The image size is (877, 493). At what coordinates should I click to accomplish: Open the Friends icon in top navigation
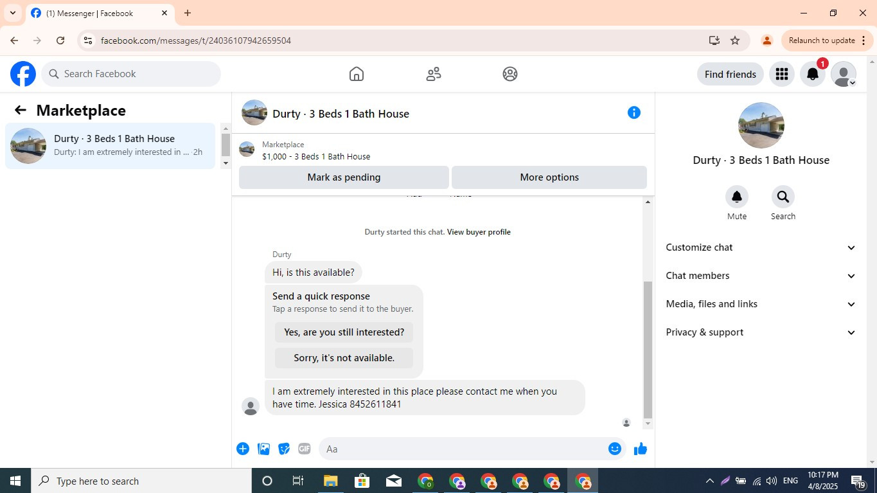pyautogui.click(x=434, y=74)
